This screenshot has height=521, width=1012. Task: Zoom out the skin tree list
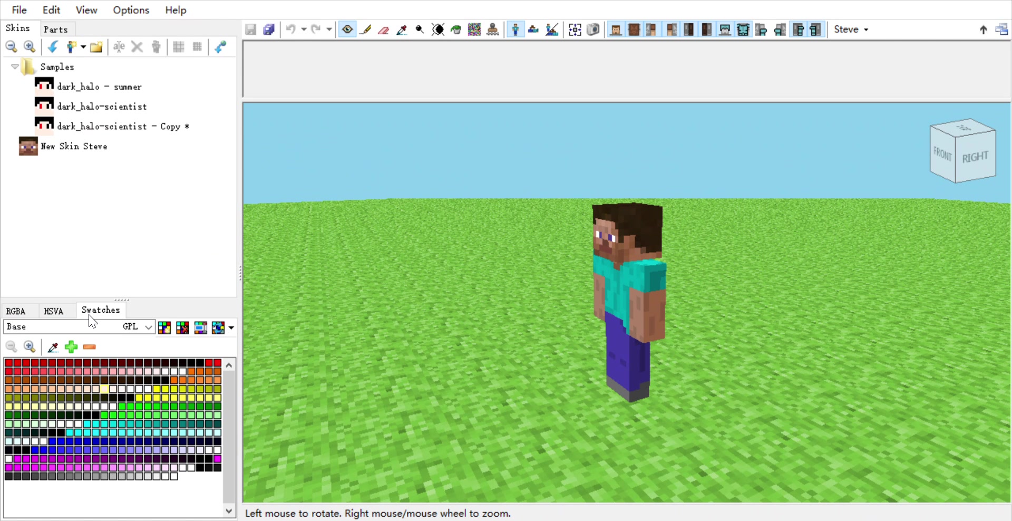tap(11, 47)
